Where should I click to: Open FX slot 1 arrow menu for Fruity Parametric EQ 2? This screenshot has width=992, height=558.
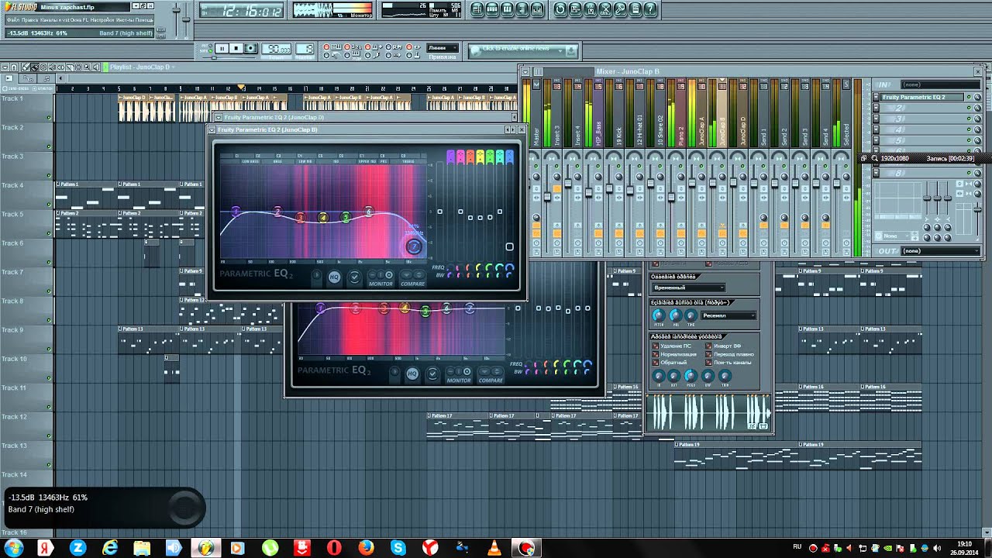tap(877, 98)
